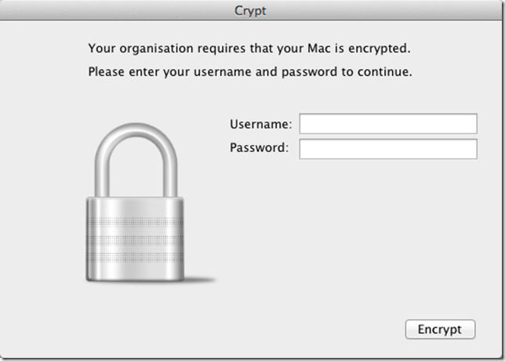
Task: Click the empty left side of title bar
Action: click(x=78, y=10)
